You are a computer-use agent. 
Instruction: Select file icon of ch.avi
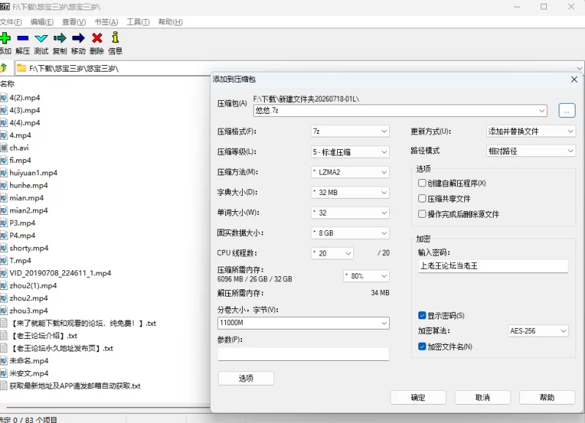(4, 148)
